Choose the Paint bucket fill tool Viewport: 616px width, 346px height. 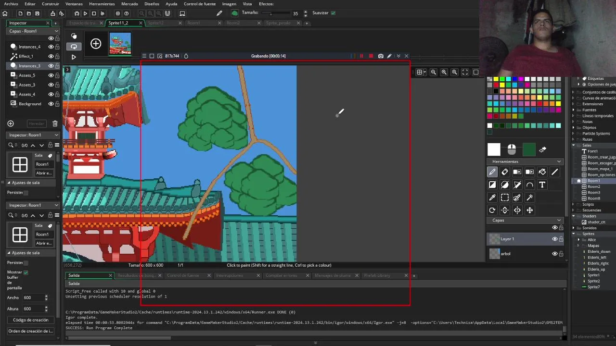tap(542, 172)
